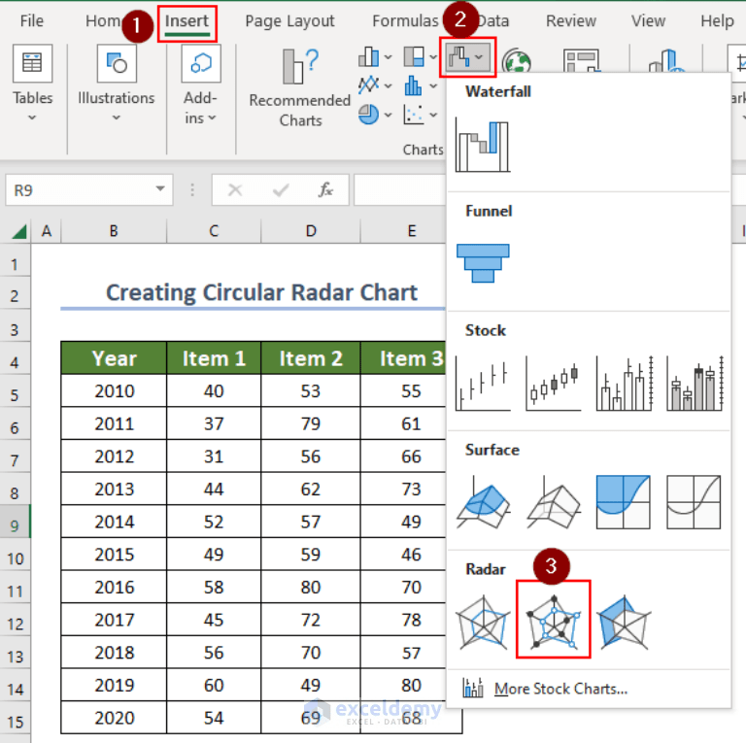Open the Add-ins group
The image size is (746, 743).
tap(200, 84)
